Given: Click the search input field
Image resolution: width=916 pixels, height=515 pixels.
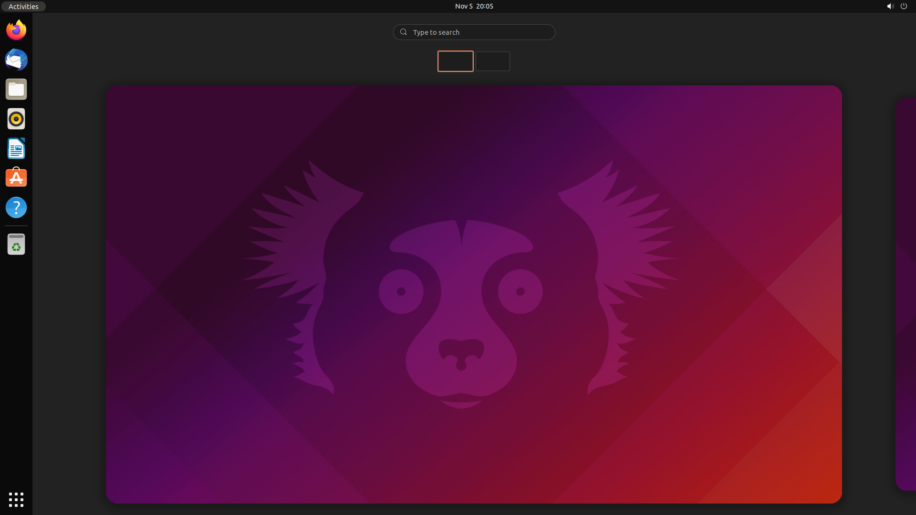Looking at the screenshot, I should (x=474, y=31).
